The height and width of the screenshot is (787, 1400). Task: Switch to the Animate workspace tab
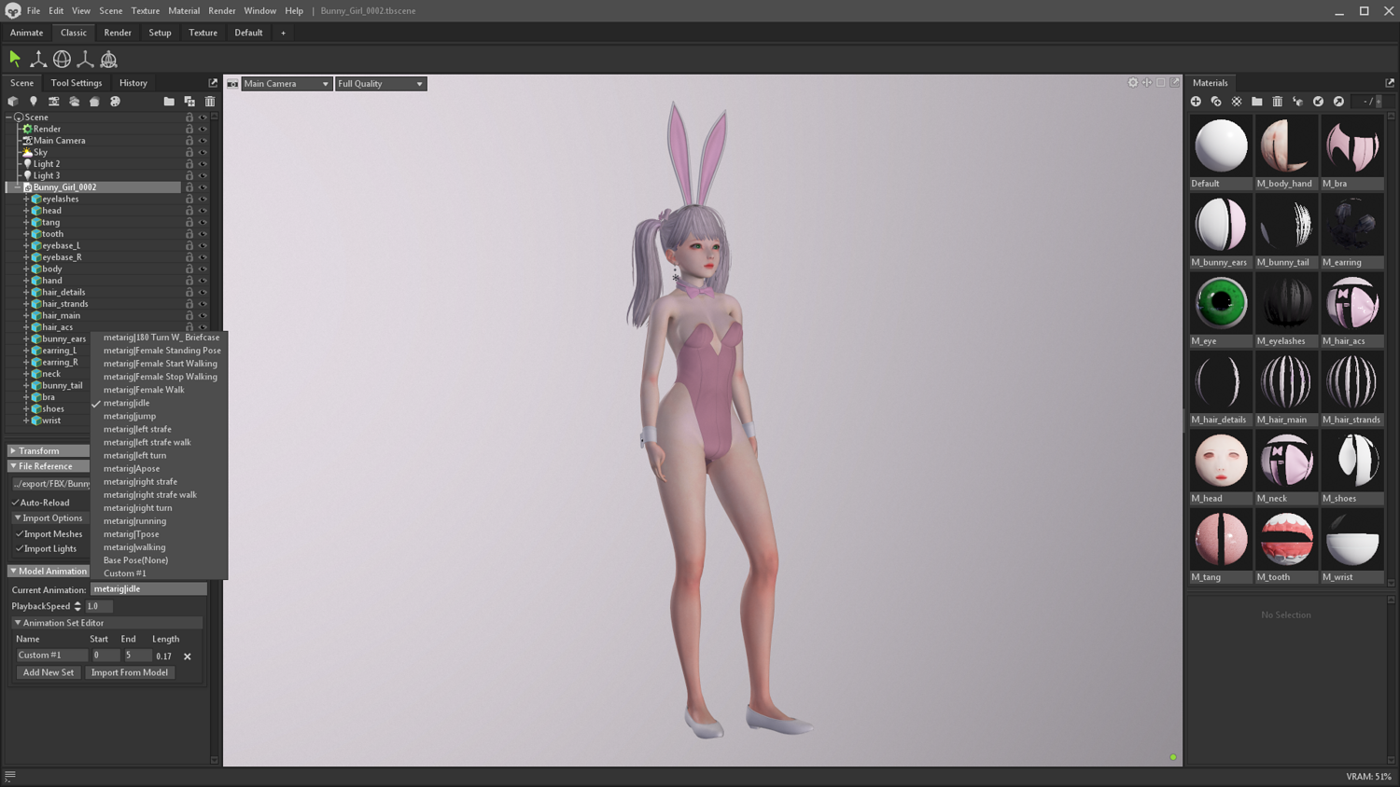(26, 33)
